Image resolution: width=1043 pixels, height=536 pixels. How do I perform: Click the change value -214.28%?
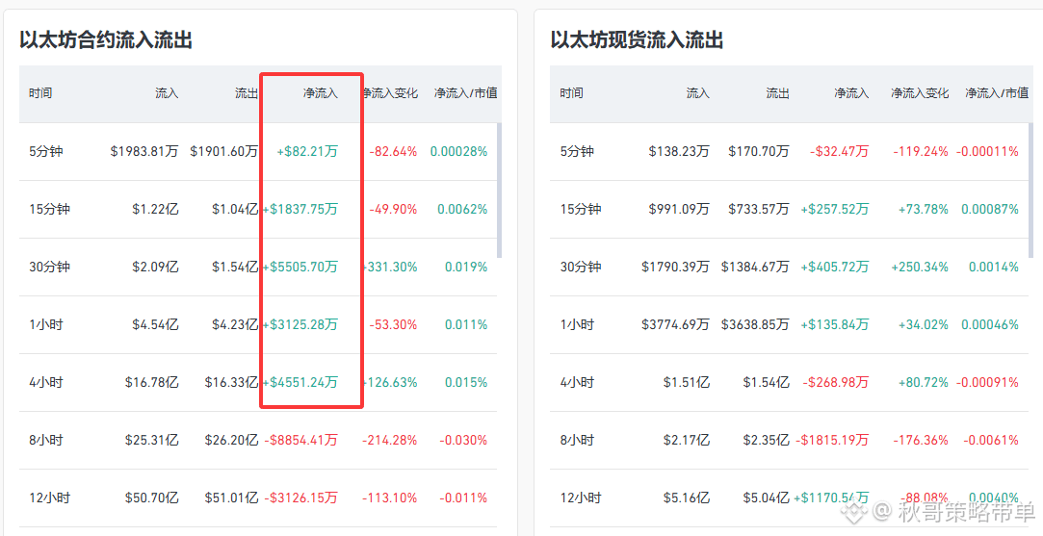[390, 440]
